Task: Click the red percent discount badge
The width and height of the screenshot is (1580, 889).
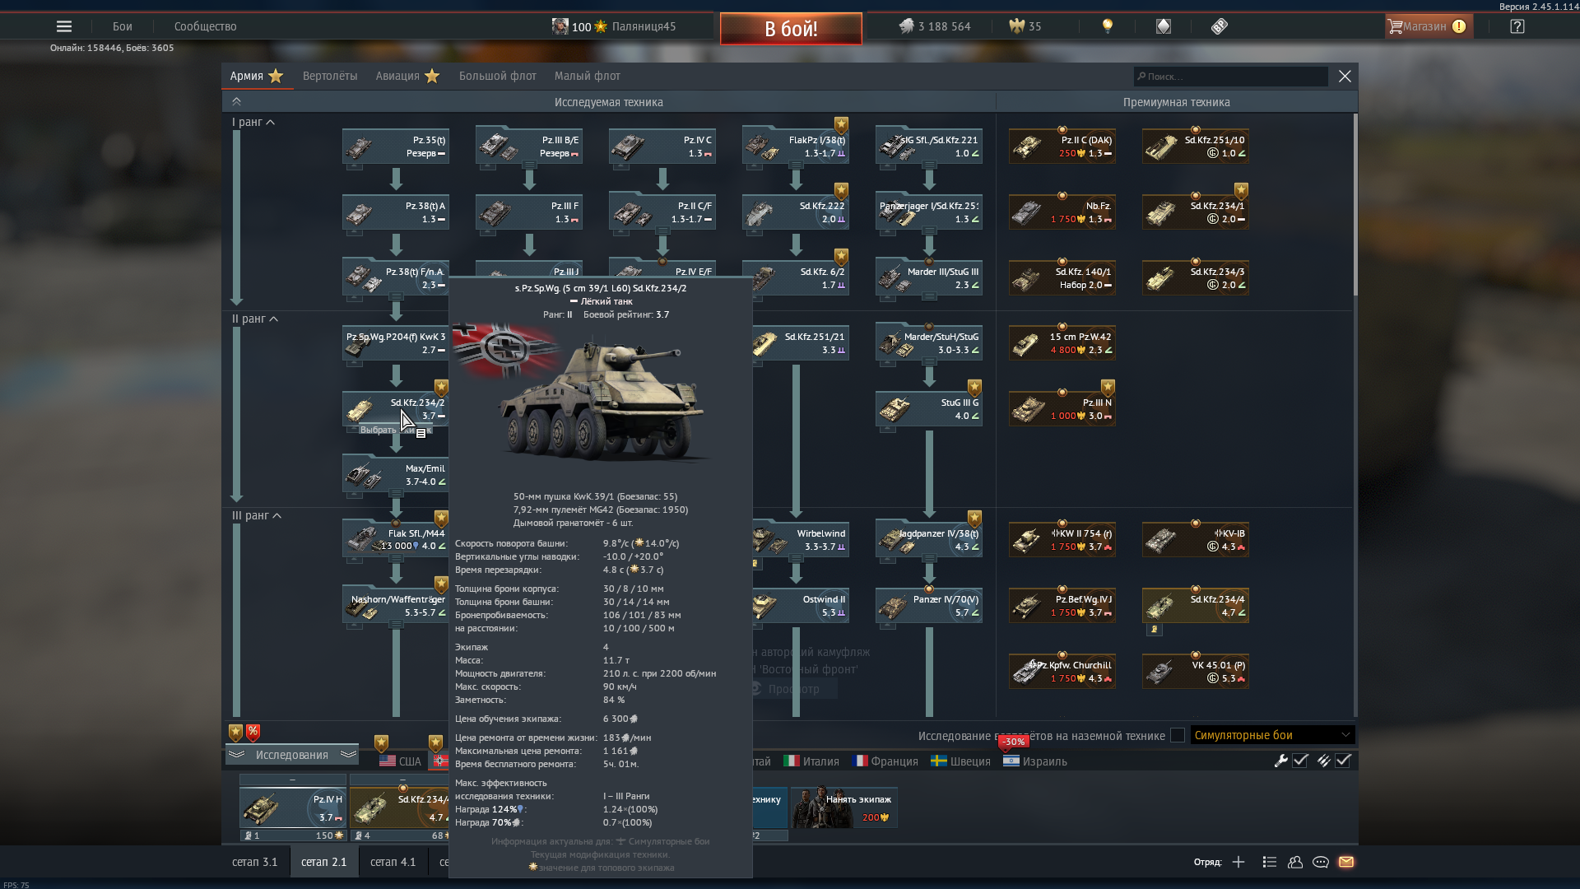Action: click(253, 732)
